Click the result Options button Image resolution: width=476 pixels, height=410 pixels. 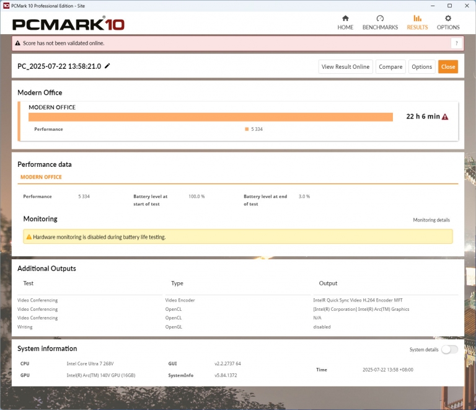[421, 67]
